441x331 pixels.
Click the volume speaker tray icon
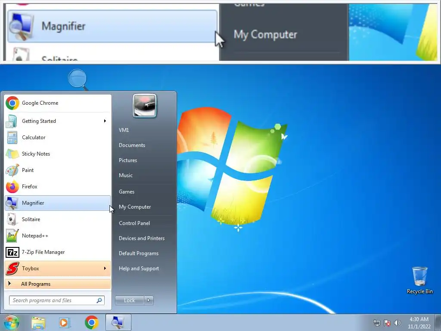tap(398, 323)
